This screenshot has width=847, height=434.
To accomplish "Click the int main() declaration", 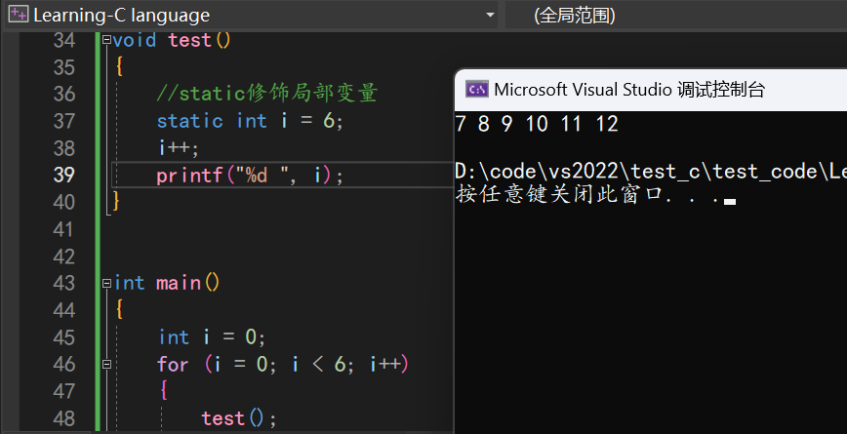I will tap(167, 283).
